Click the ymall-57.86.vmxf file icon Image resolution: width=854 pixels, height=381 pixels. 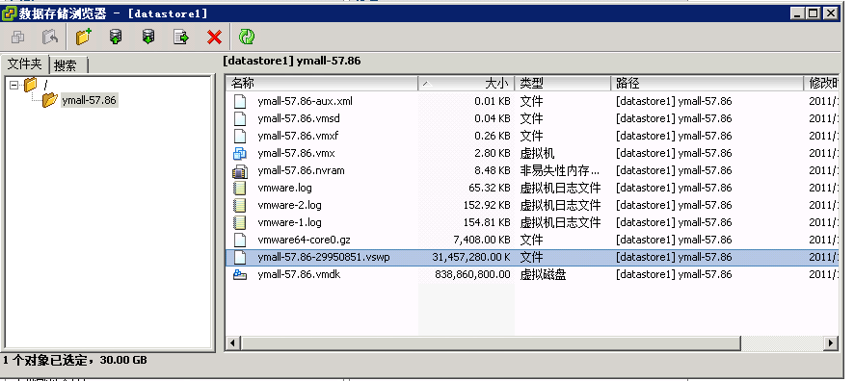coord(240,136)
